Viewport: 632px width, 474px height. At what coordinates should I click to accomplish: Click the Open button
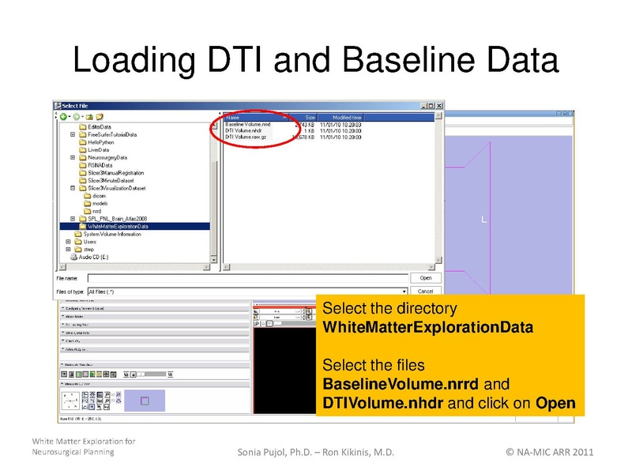[425, 278]
